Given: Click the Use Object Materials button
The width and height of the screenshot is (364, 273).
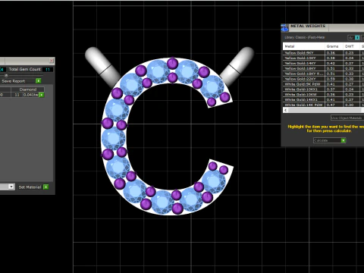Looking at the screenshot, I should tap(347, 118).
